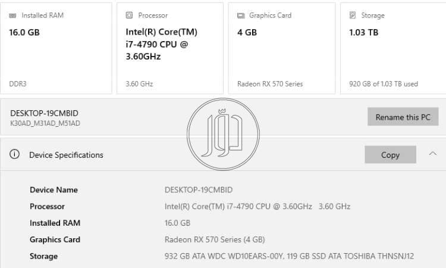Click the Device Name value DESKTOP-19CMBID
Screen dimensions: 446x268
(x=198, y=190)
